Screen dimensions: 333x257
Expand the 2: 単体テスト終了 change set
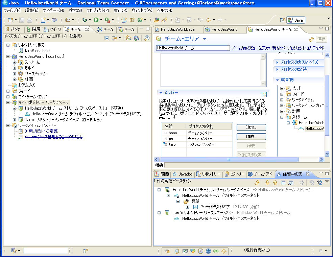click(187, 207)
